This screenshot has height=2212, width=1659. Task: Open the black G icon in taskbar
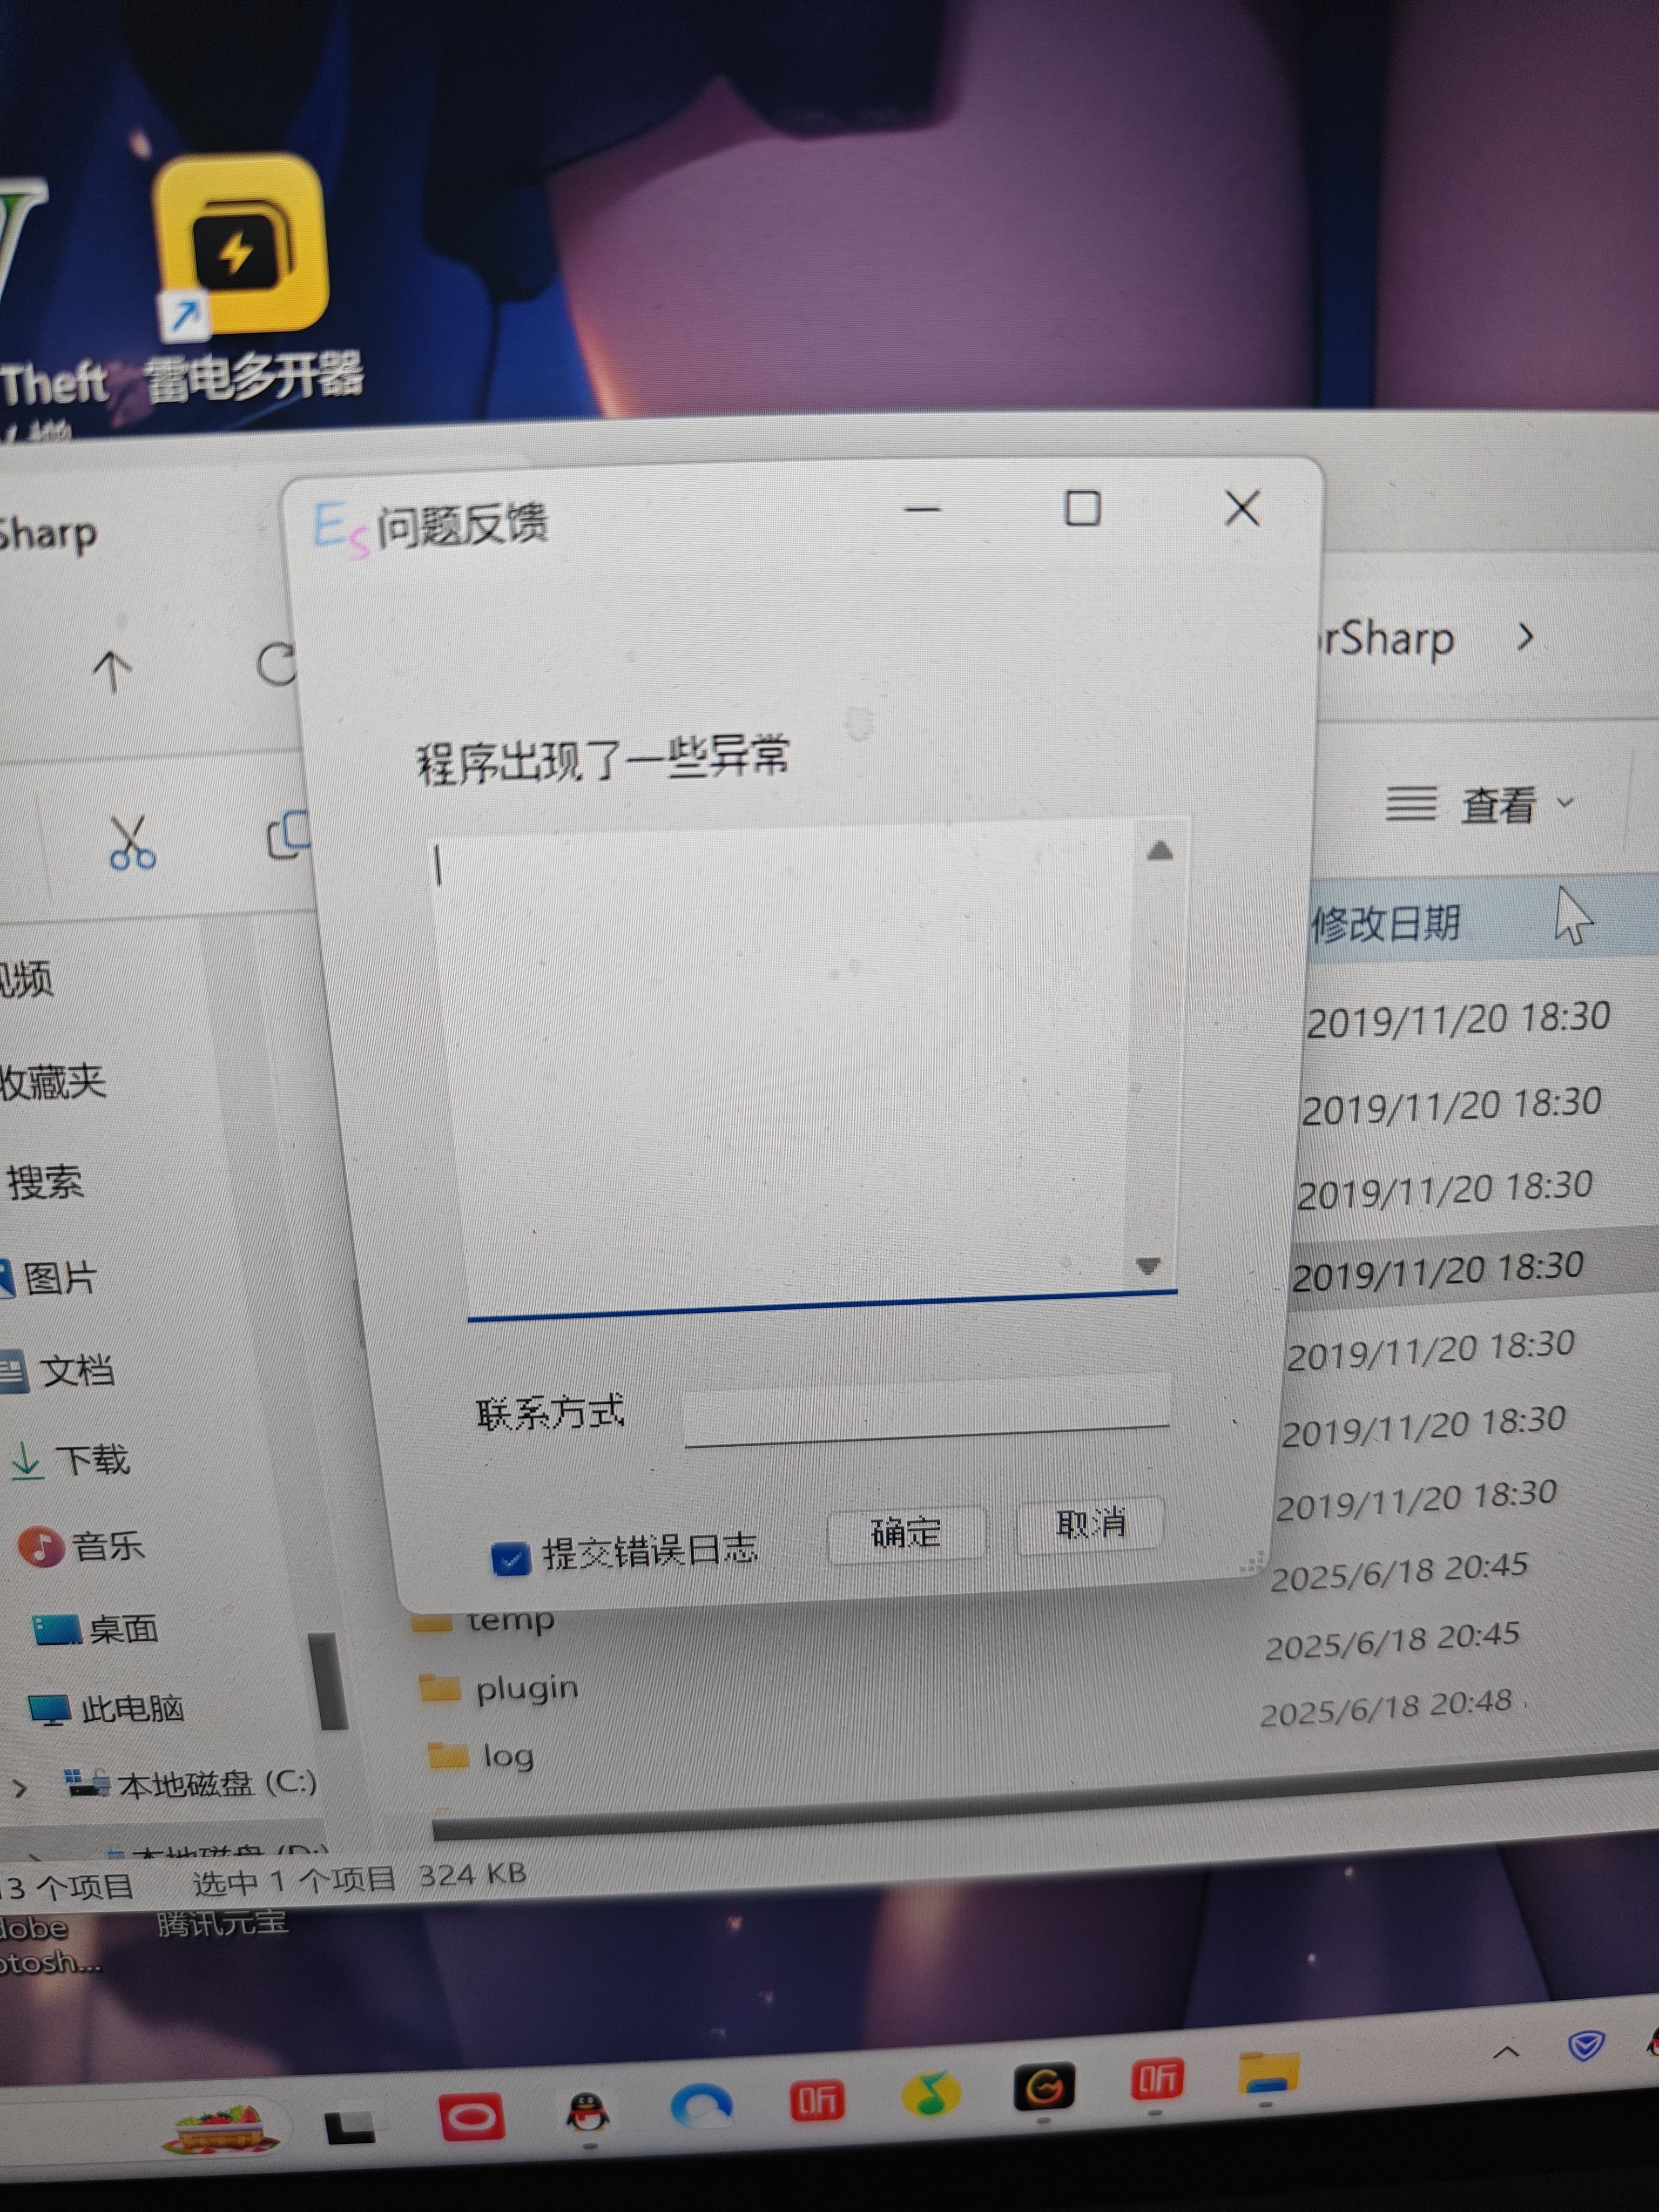pyautogui.click(x=1044, y=2087)
